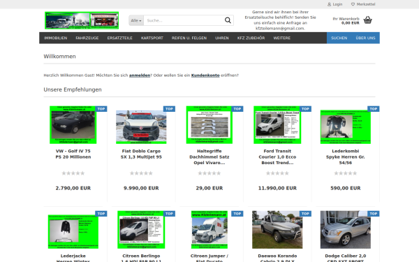Open the KARTSPORT menu

(152, 38)
